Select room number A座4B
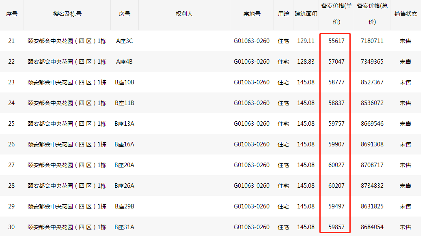Image resolution: width=431 pixels, height=236 pixels. [125, 62]
